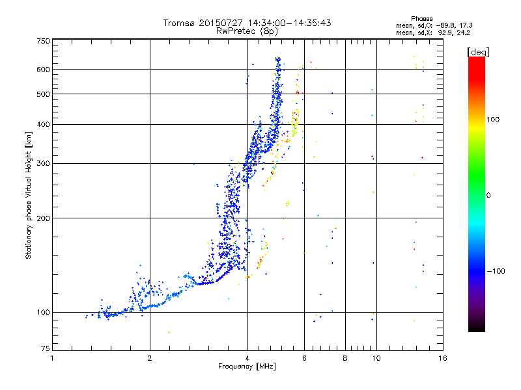Viewport: 521px width, 390px height.
Task: Click the "500" height axis label
Action: 43,94
